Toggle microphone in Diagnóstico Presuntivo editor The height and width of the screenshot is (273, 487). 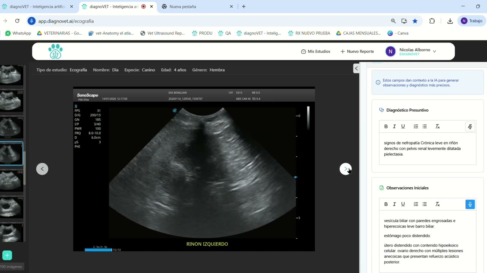pos(470,127)
